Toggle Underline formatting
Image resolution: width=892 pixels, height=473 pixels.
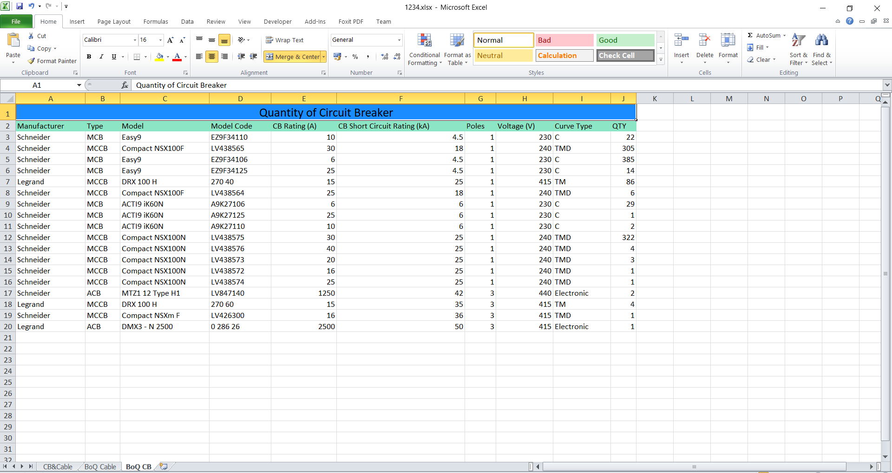[114, 57]
